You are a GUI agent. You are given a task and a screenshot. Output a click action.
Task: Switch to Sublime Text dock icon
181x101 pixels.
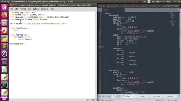pyautogui.click(x=4, y=46)
